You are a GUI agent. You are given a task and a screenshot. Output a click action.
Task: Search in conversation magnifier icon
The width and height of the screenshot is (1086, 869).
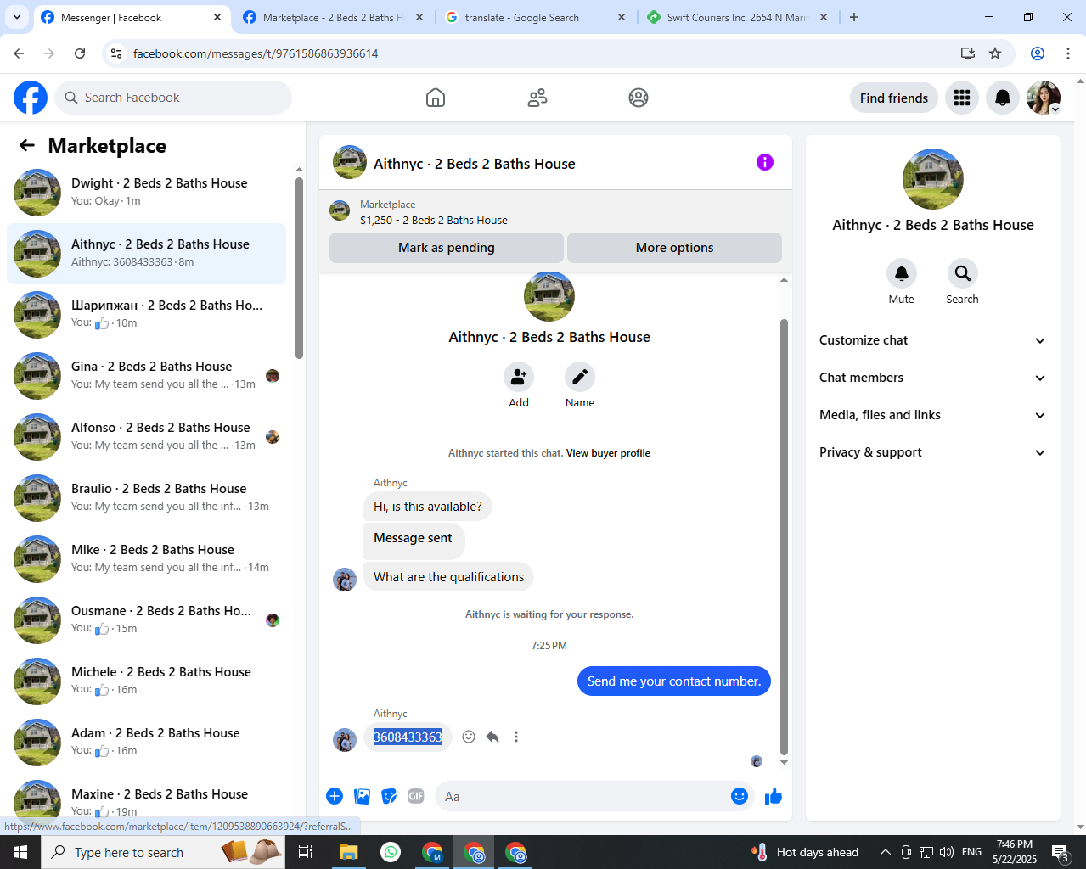963,273
